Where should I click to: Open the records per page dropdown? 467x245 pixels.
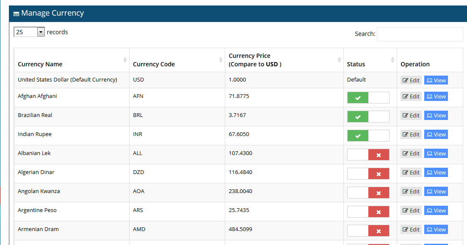coord(29,32)
